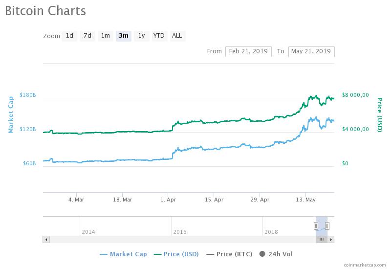The height and width of the screenshot is (269, 391).
Task: Toggle Price (USD) series in legend
Action: pos(176,254)
